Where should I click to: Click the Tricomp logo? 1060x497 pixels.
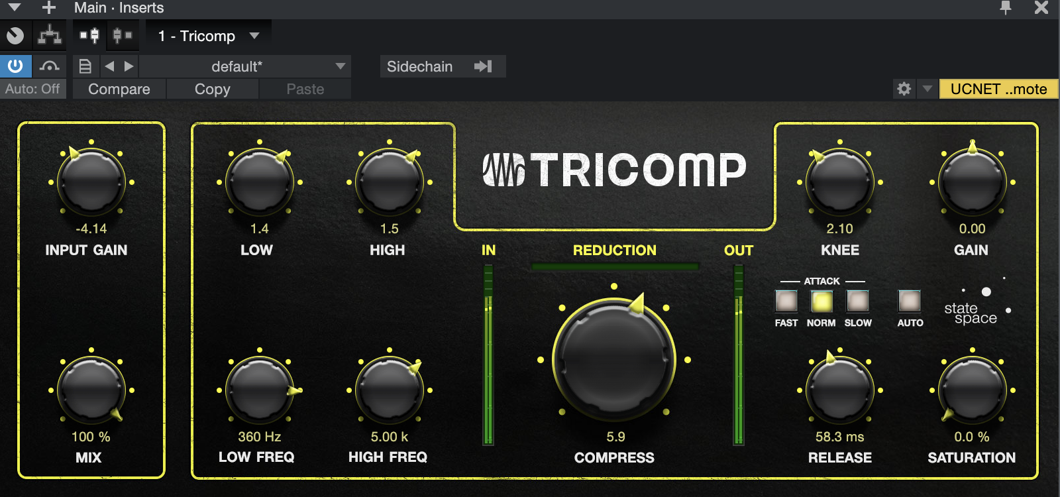point(614,170)
